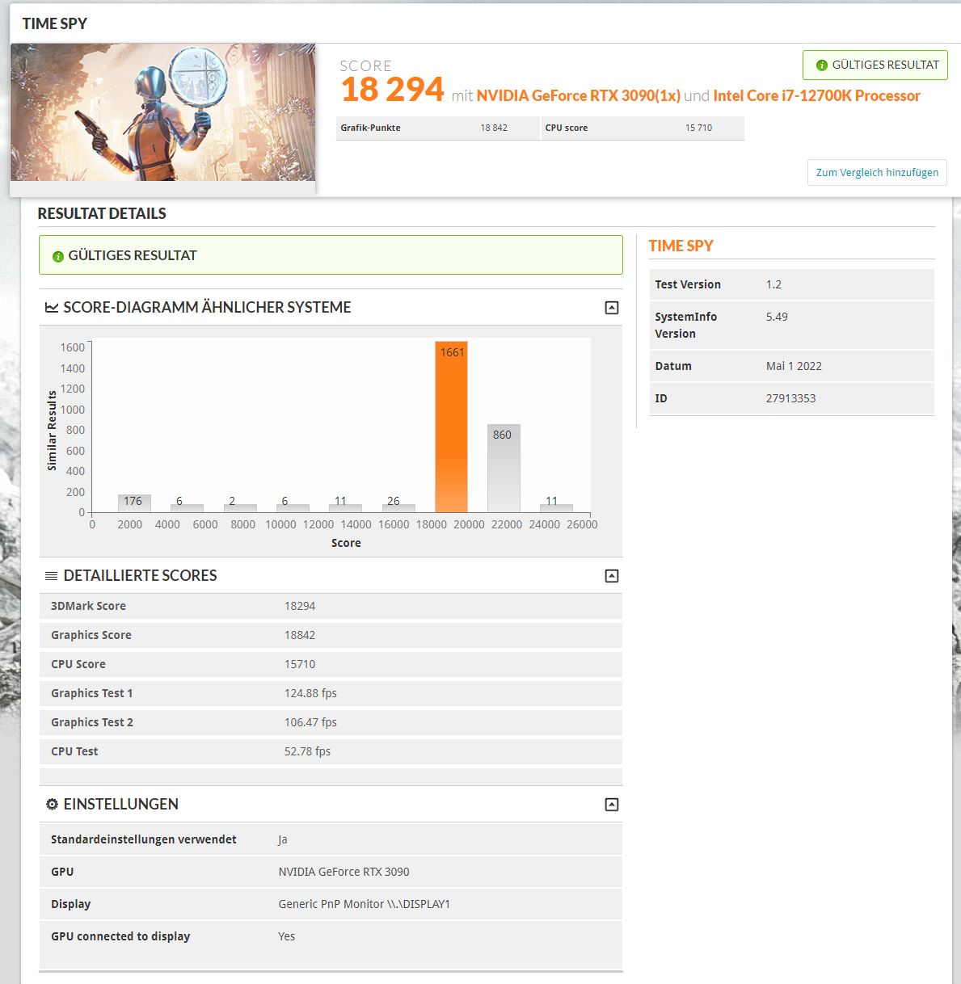Click the Similar Results axis label

click(52, 431)
